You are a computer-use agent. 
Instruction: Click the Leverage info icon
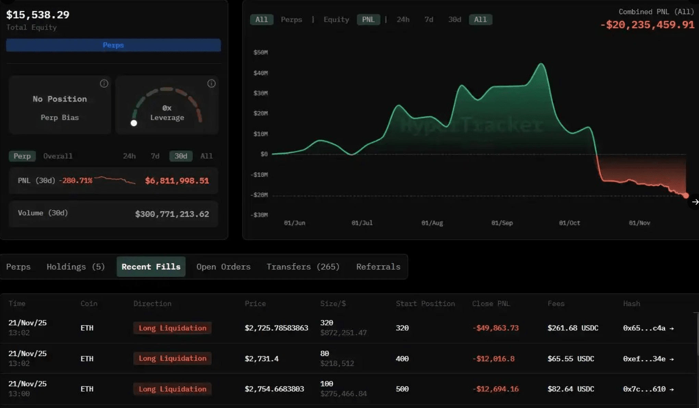(x=211, y=84)
